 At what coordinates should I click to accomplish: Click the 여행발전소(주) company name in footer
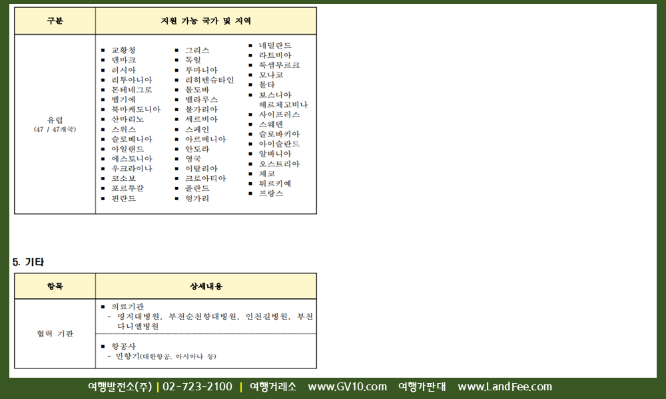pyautogui.click(x=120, y=387)
